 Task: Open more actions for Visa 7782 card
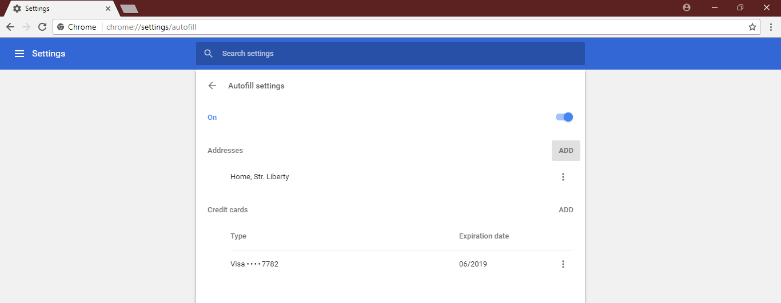[563, 264]
